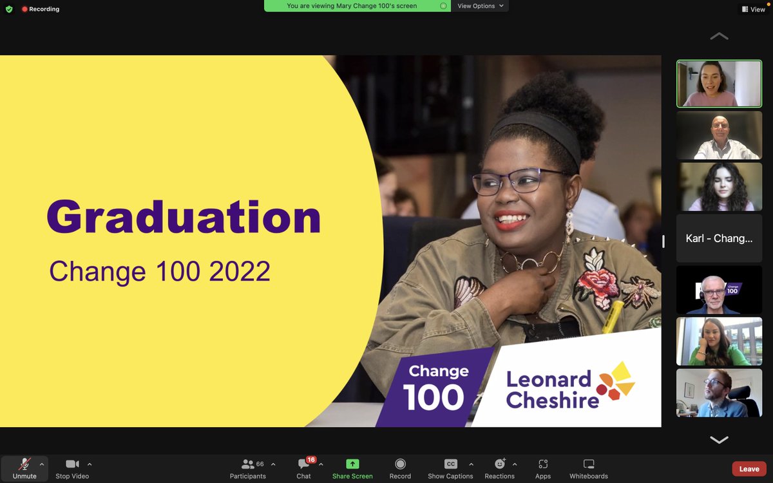Click the participant count 66
The width and height of the screenshot is (773, 483).
260,464
